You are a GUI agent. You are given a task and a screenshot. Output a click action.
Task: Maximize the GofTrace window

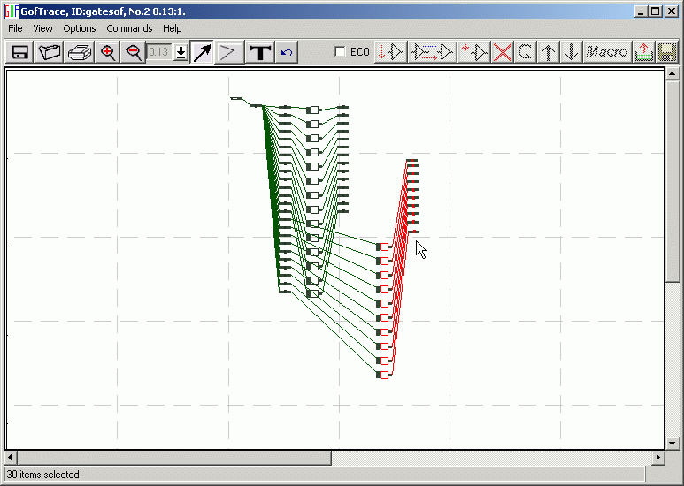(x=655, y=11)
